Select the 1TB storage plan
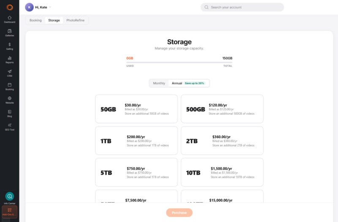 point(136,141)
